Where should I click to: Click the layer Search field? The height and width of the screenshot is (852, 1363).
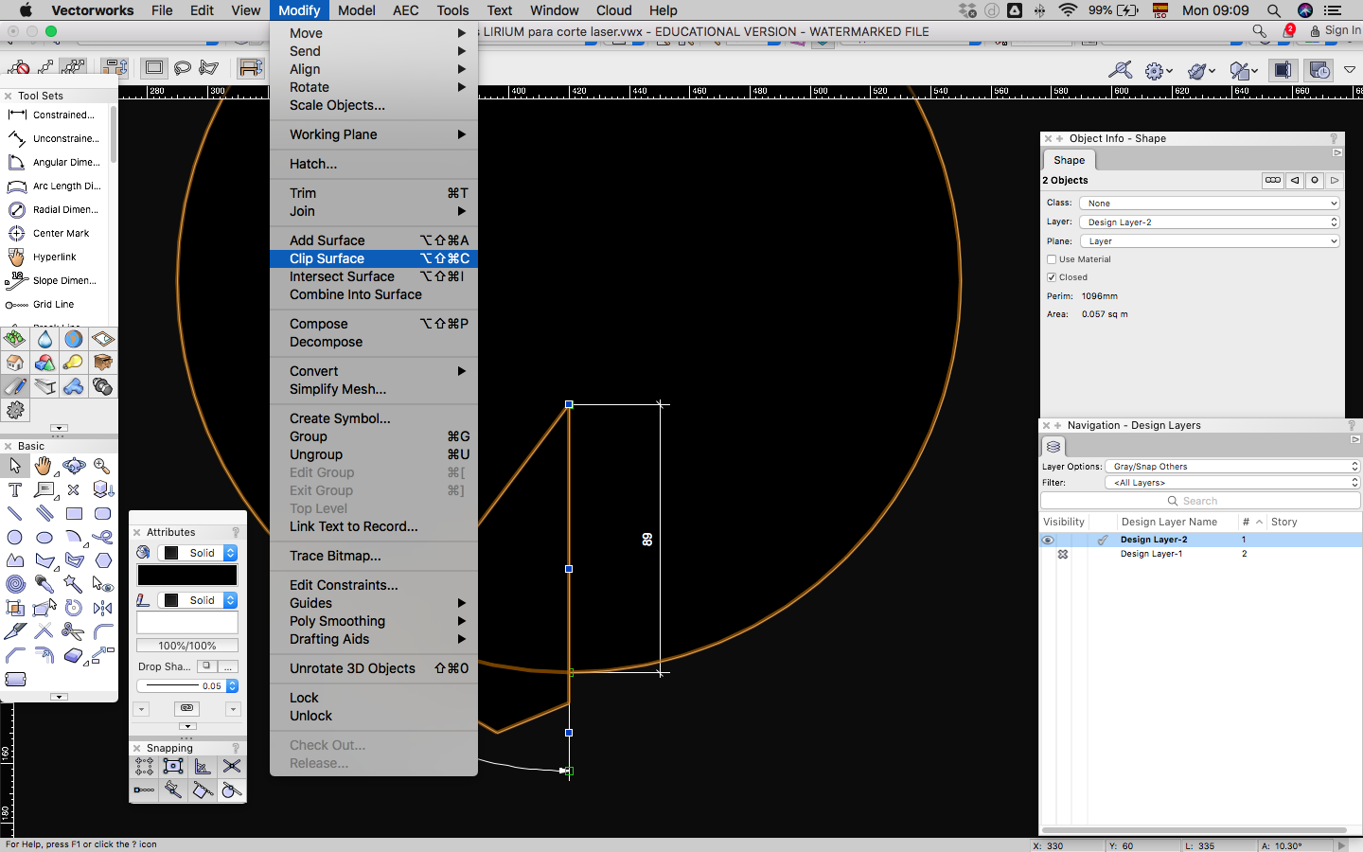coord(1200,501)
